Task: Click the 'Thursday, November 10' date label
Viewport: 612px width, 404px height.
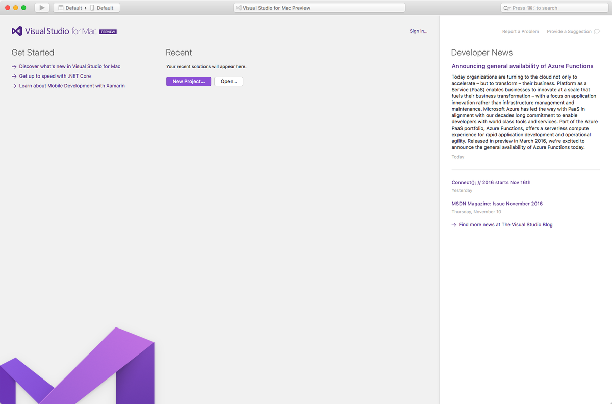Action: pos(476,212)
